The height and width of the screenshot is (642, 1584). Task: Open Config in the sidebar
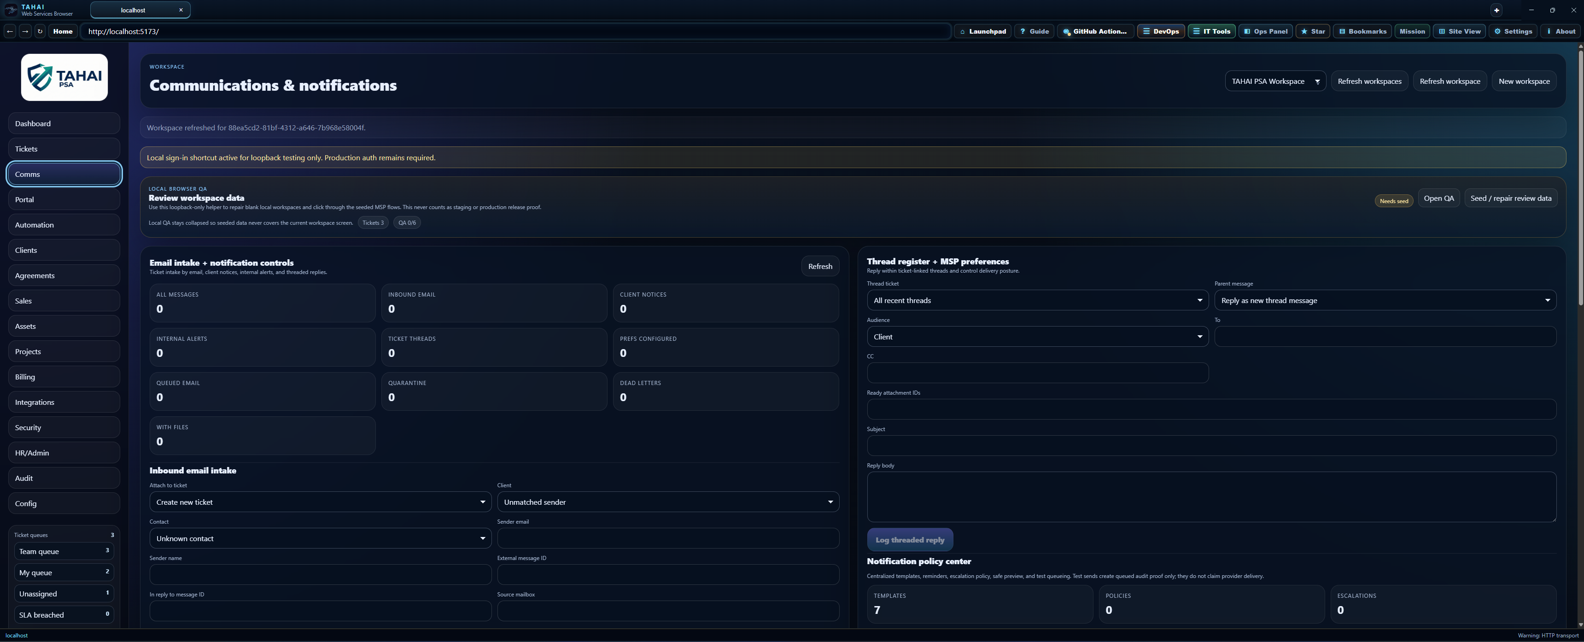64,504
